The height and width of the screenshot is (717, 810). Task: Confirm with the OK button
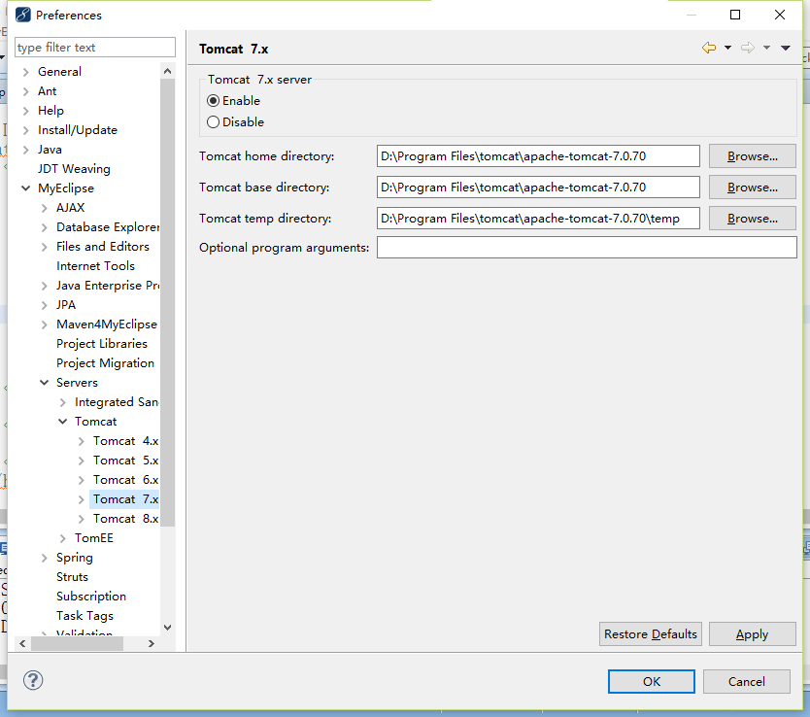652,681
